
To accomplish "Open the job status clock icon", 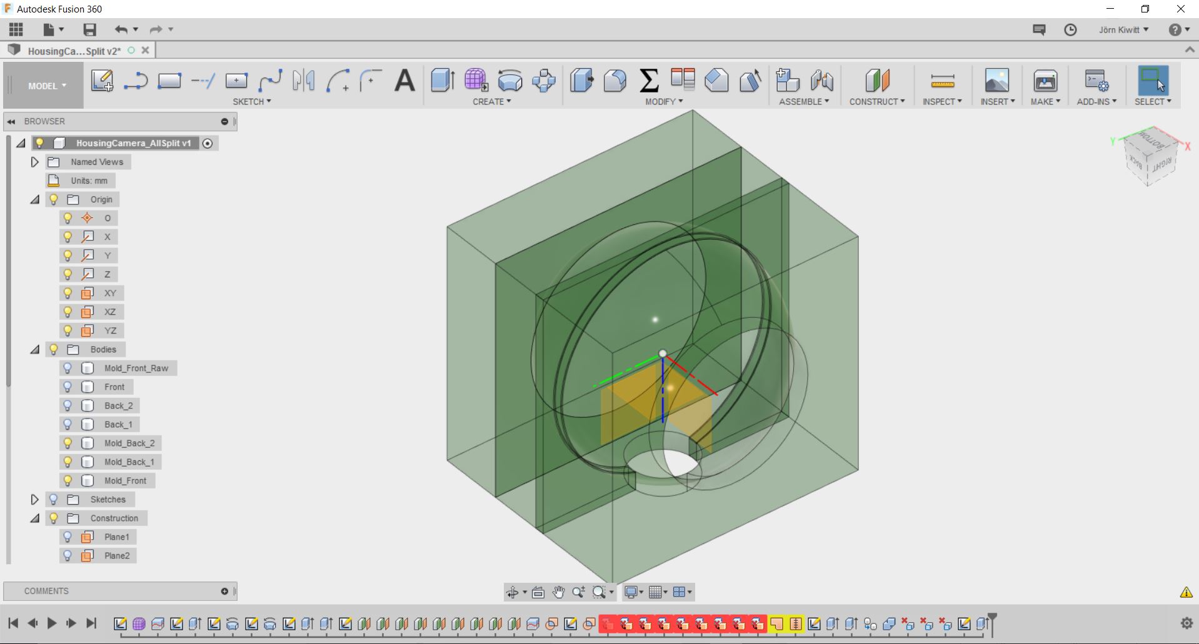I will (1070, 29).
